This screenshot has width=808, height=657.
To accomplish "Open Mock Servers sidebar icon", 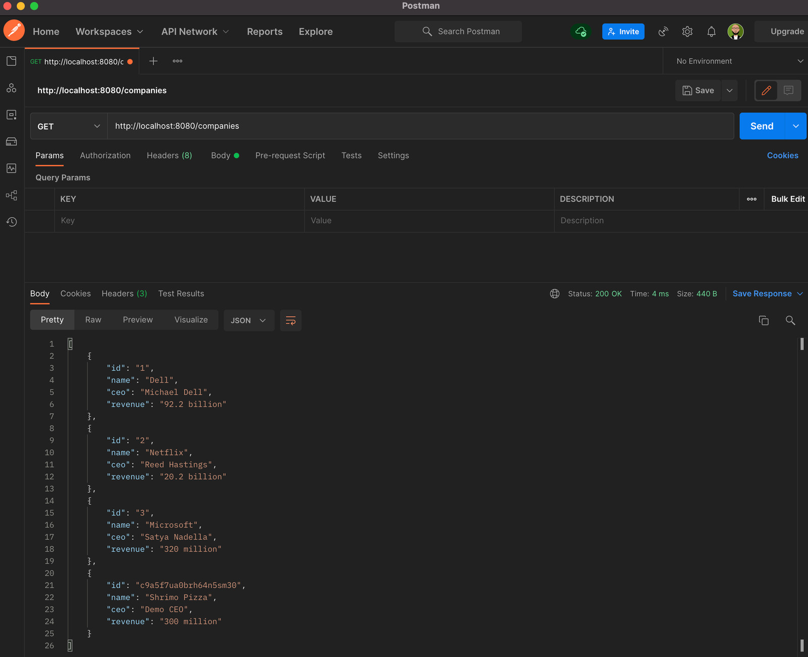I will pyautogui.click(x=12, y=142).
